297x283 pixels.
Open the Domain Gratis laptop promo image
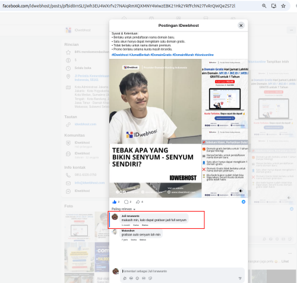(225, 94)
